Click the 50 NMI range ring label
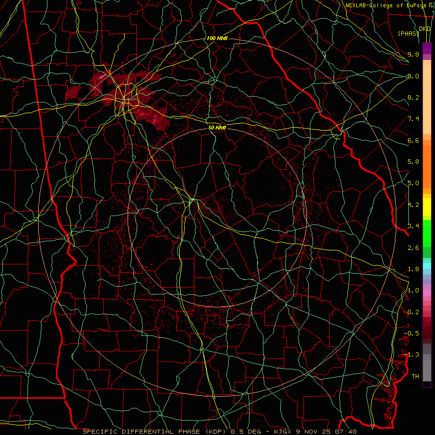This screenshot has width=435, height=435. click(217, 128)
